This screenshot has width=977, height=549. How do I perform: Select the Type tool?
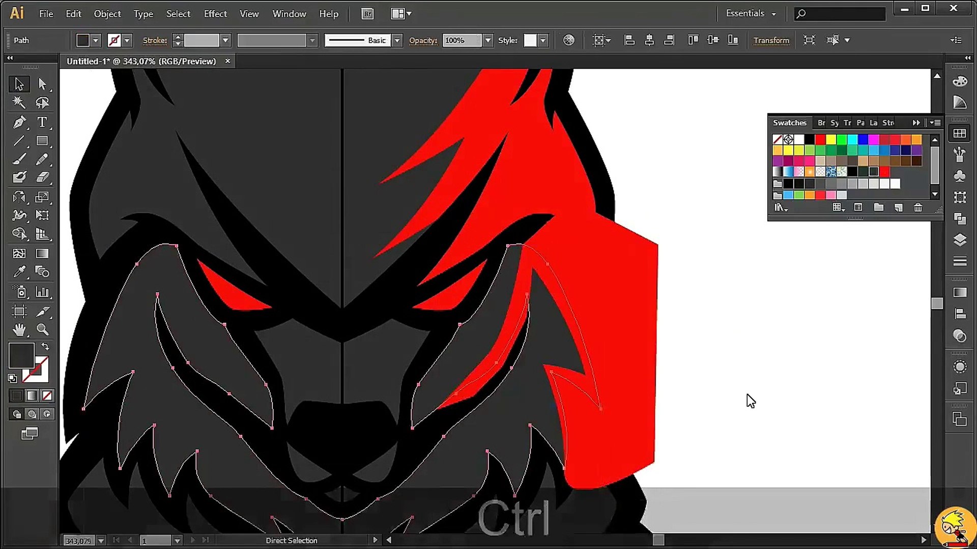click(x=42, y=122)
